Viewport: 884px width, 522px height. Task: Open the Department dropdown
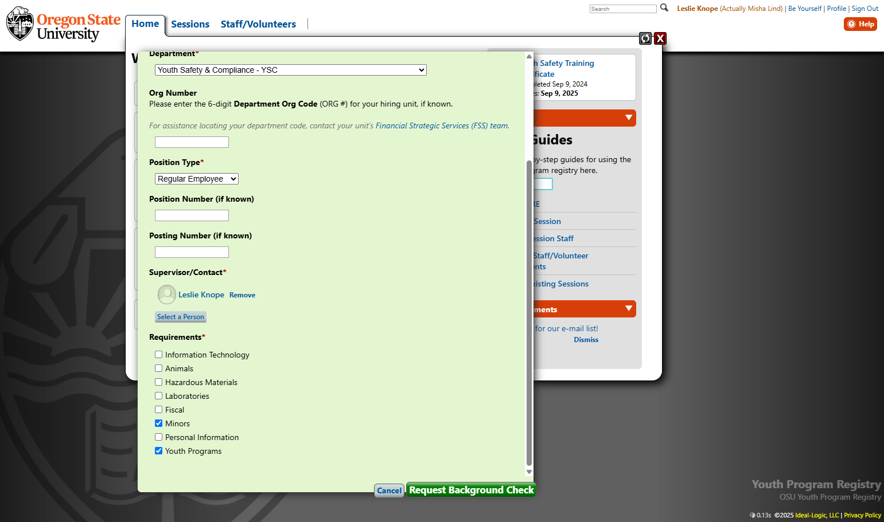(x=291, y=70)
